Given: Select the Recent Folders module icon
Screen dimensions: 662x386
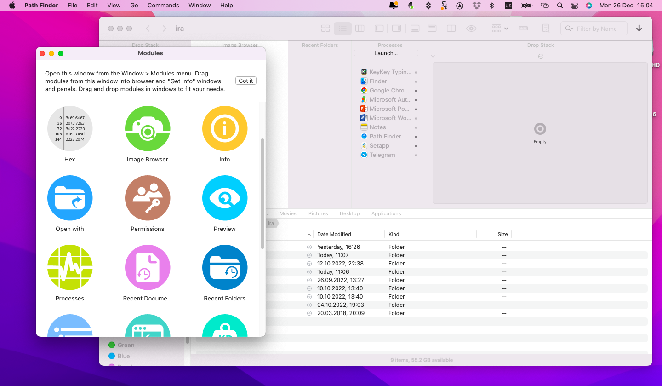Looking at the screenshot, I should point(225,267).
